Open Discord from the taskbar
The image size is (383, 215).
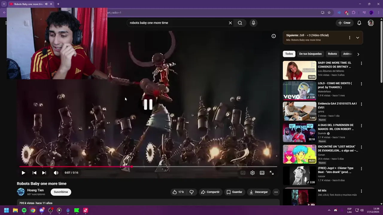42,210
